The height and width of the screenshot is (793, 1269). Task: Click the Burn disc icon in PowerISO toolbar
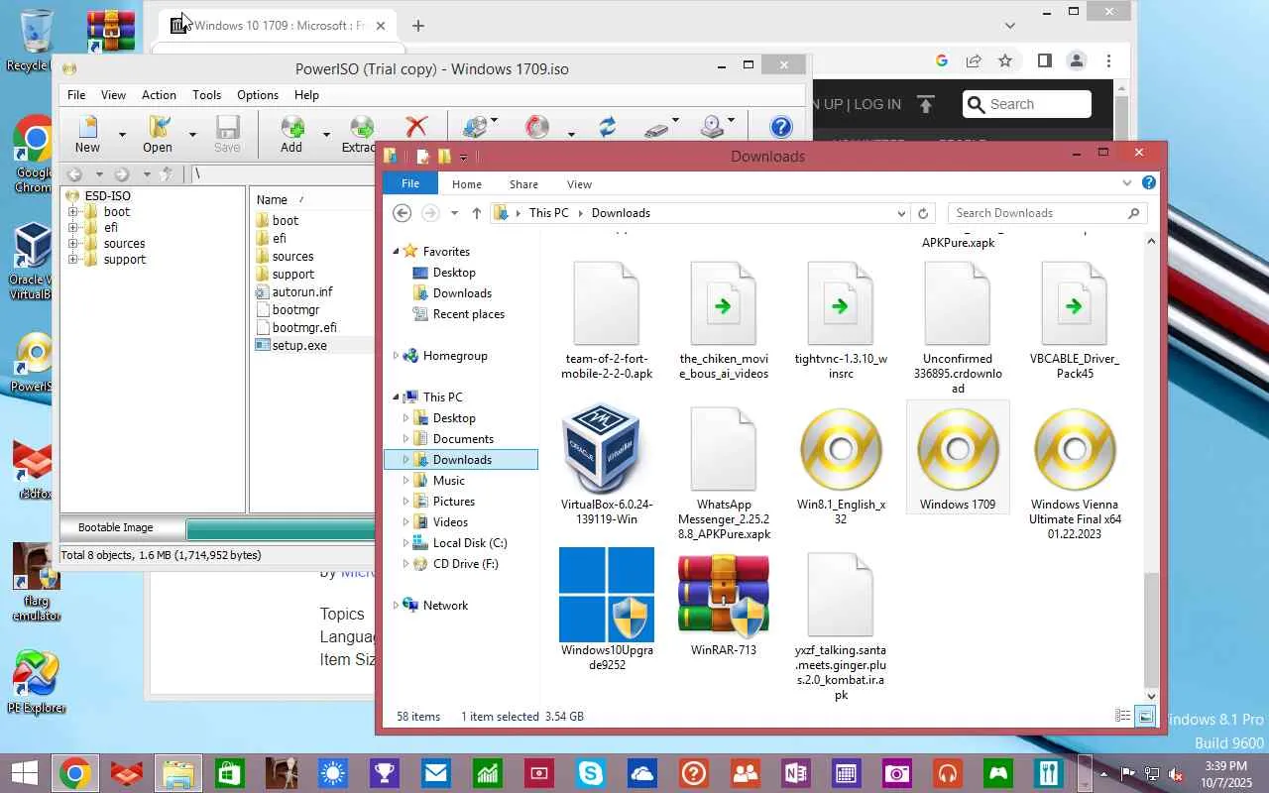click(x=537, y=127)
